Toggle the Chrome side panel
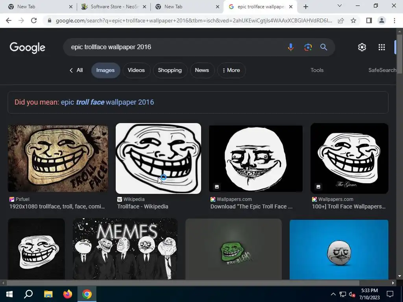The height and width of the screenshot is (302, 403). (x=369, y=20)
